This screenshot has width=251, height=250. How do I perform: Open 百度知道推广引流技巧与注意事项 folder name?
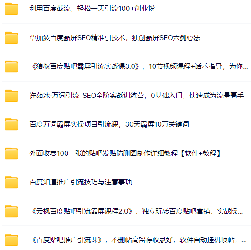(x=81, y=182)
